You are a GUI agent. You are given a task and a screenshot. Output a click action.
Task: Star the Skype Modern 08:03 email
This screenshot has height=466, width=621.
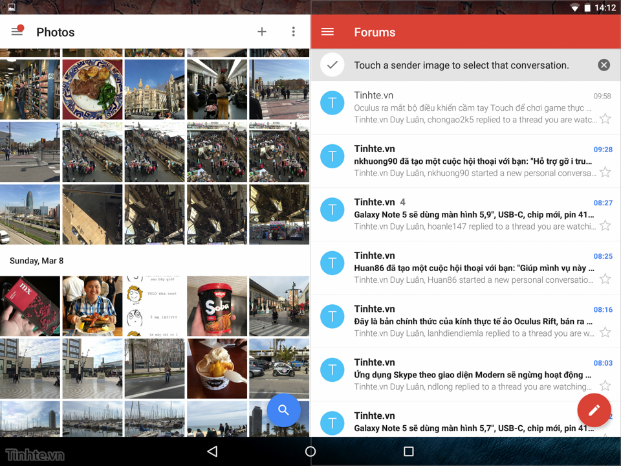coord(605,386)
